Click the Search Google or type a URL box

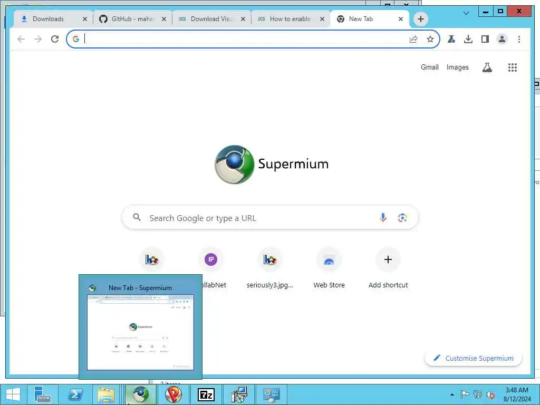click(271, 218)
